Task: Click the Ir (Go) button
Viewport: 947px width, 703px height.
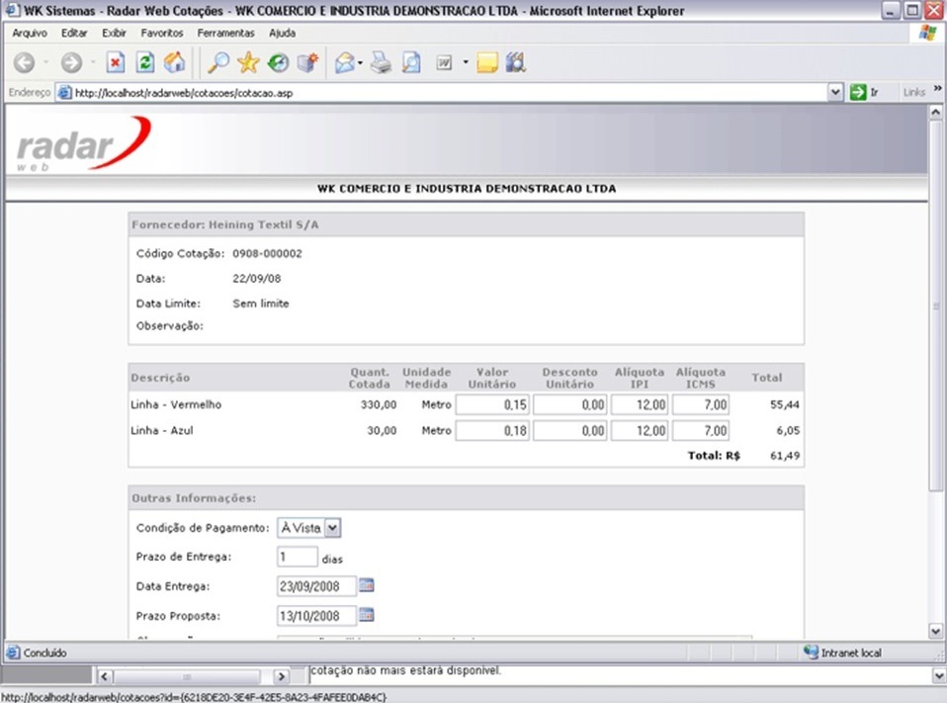Action: tap(864, 92)
